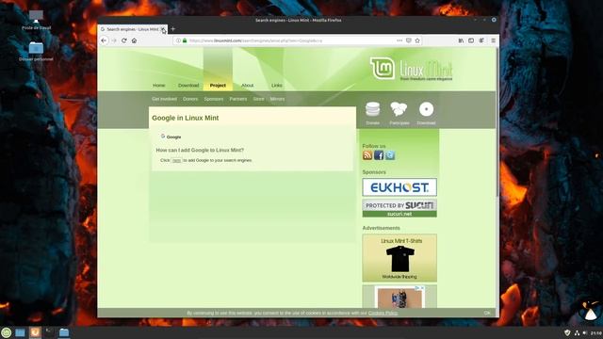
Task: Select the Project navigation tab
Action: 218,86
